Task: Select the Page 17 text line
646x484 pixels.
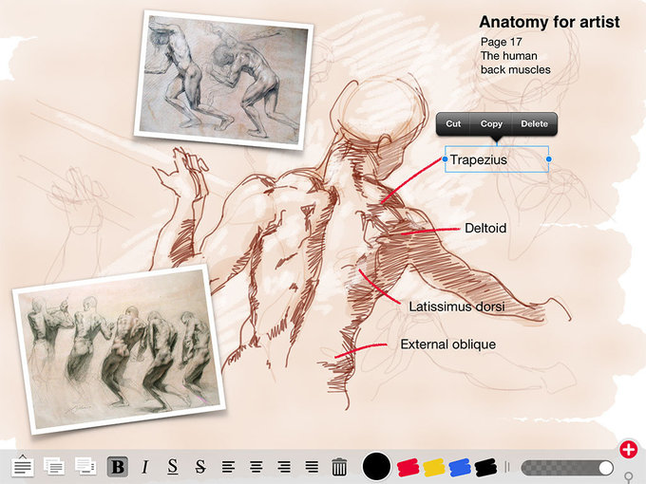Action: [501, 42]
